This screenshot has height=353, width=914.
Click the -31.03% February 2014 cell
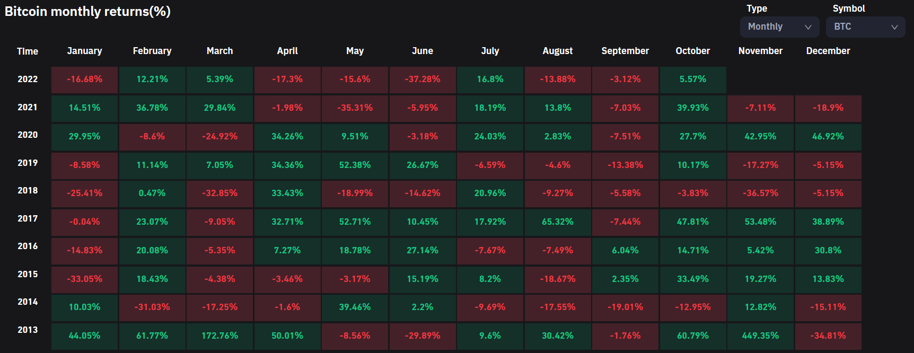152,307
